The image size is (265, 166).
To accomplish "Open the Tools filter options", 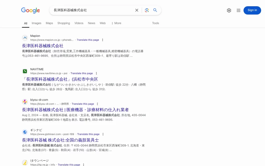I will (x=155, y=23).
